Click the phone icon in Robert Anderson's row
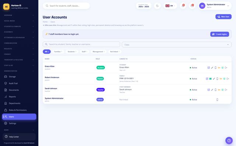 217,79
